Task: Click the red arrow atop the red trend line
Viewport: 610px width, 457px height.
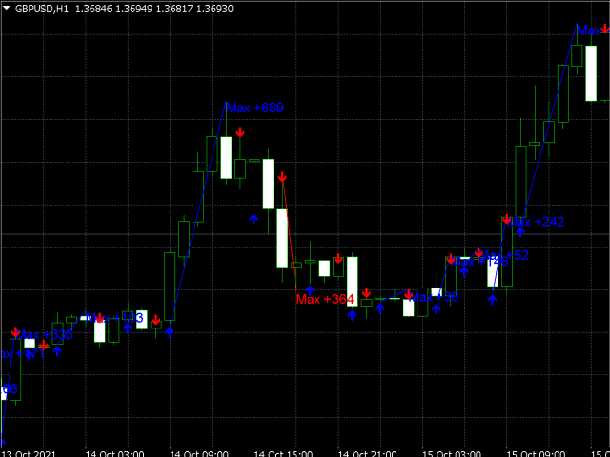Action: (282, 176)
